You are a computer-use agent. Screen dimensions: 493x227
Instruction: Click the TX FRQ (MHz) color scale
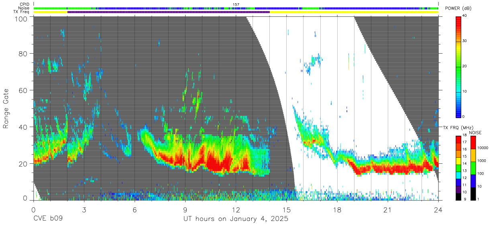[458, 168]
